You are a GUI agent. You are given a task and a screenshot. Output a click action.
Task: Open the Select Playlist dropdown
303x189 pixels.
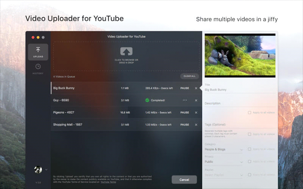point(224,174)
